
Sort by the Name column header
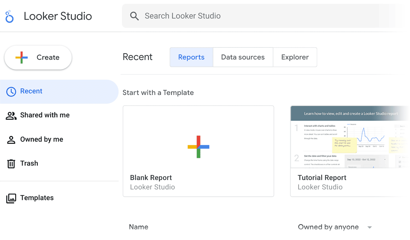click(x=139, y=227)
